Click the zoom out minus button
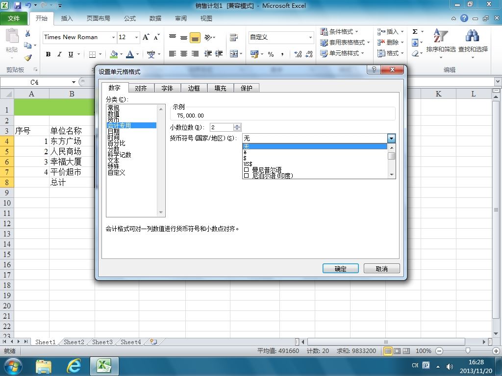The width and height of the screenshot is (502, 376). pyautogui.click(x=439, y=351)
